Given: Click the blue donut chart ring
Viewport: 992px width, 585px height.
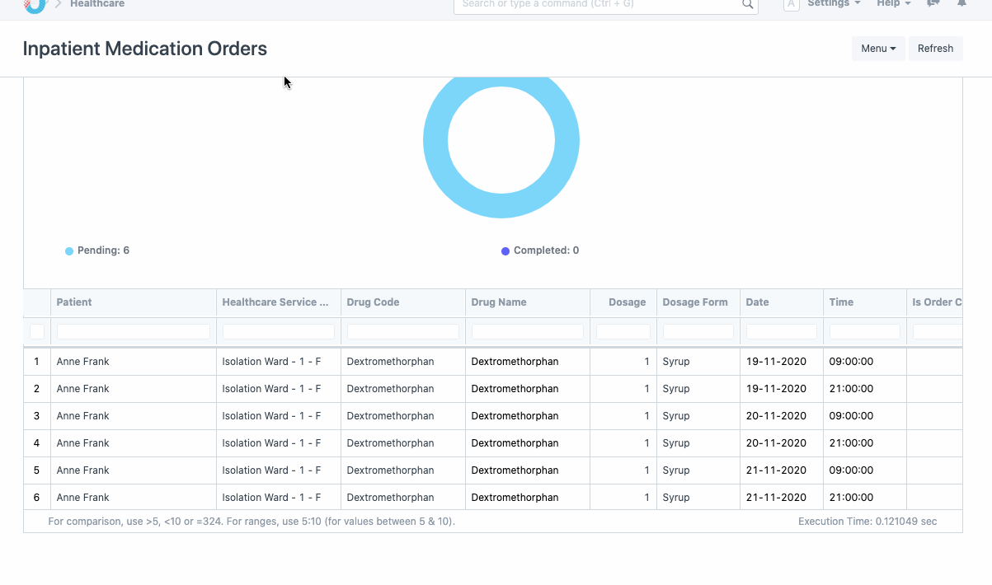Looking at the screenshot, I should [435, 141].
